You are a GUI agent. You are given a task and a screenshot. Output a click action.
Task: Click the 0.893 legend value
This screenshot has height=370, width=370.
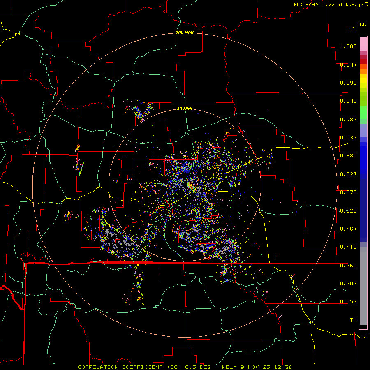(348, 83)
